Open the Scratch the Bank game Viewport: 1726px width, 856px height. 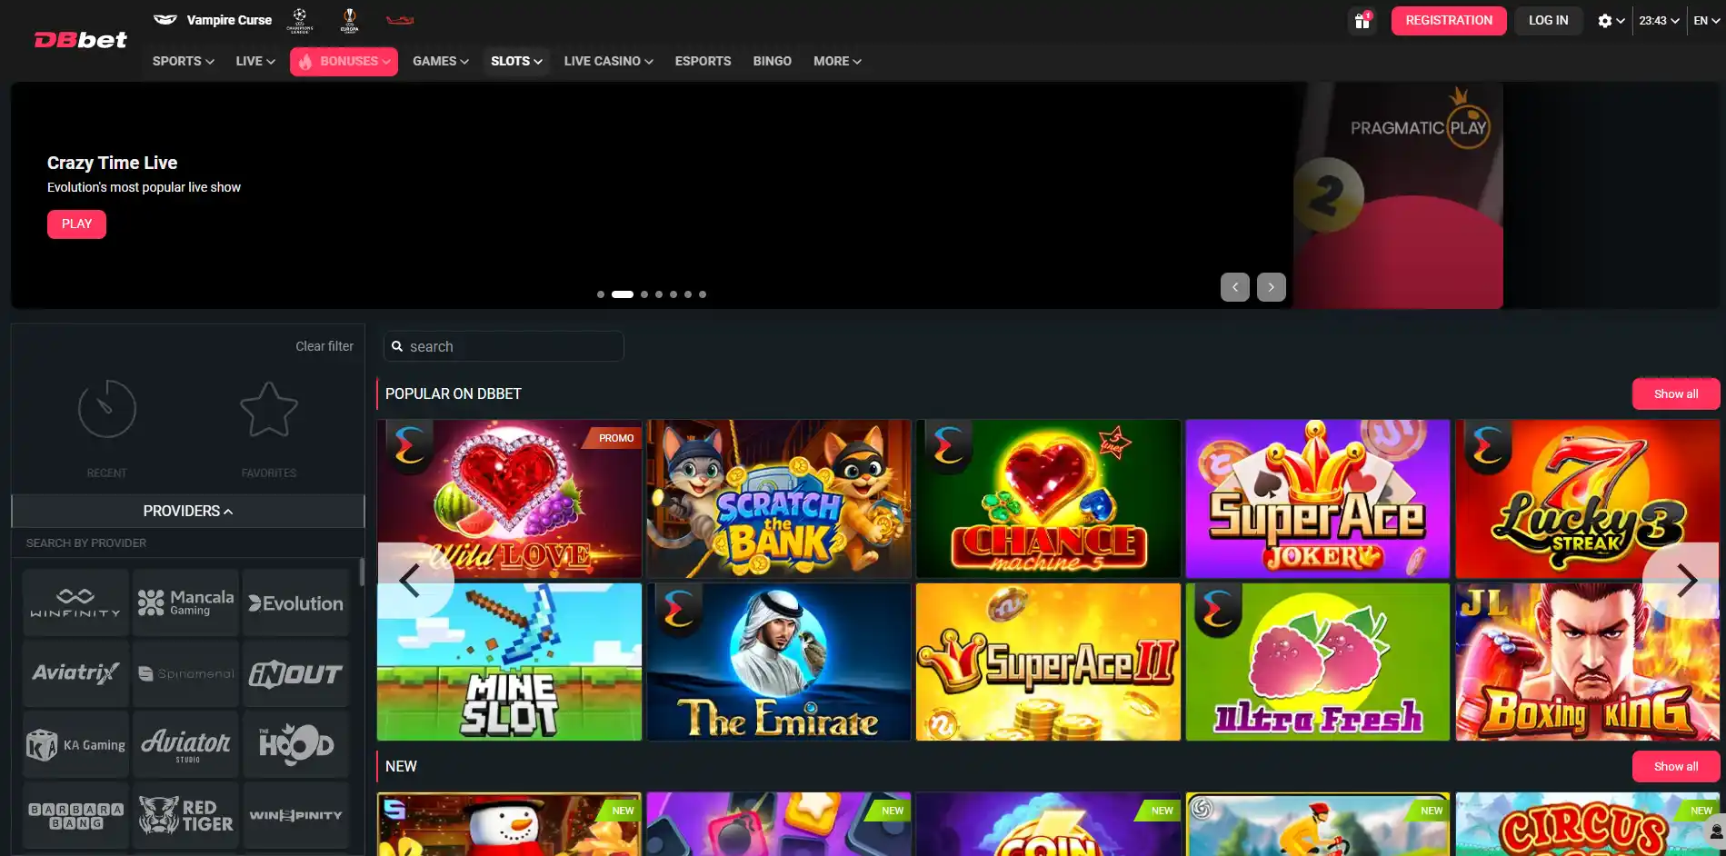pos(779,498)
